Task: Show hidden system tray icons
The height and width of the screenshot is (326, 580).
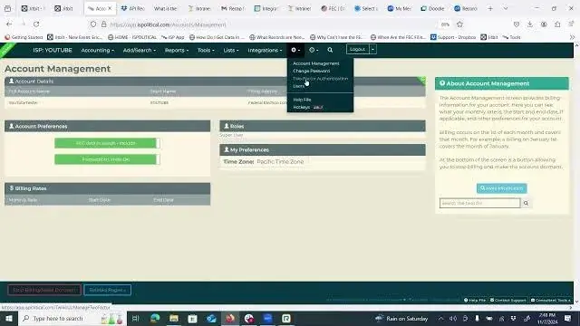Action: click(441, 318)
